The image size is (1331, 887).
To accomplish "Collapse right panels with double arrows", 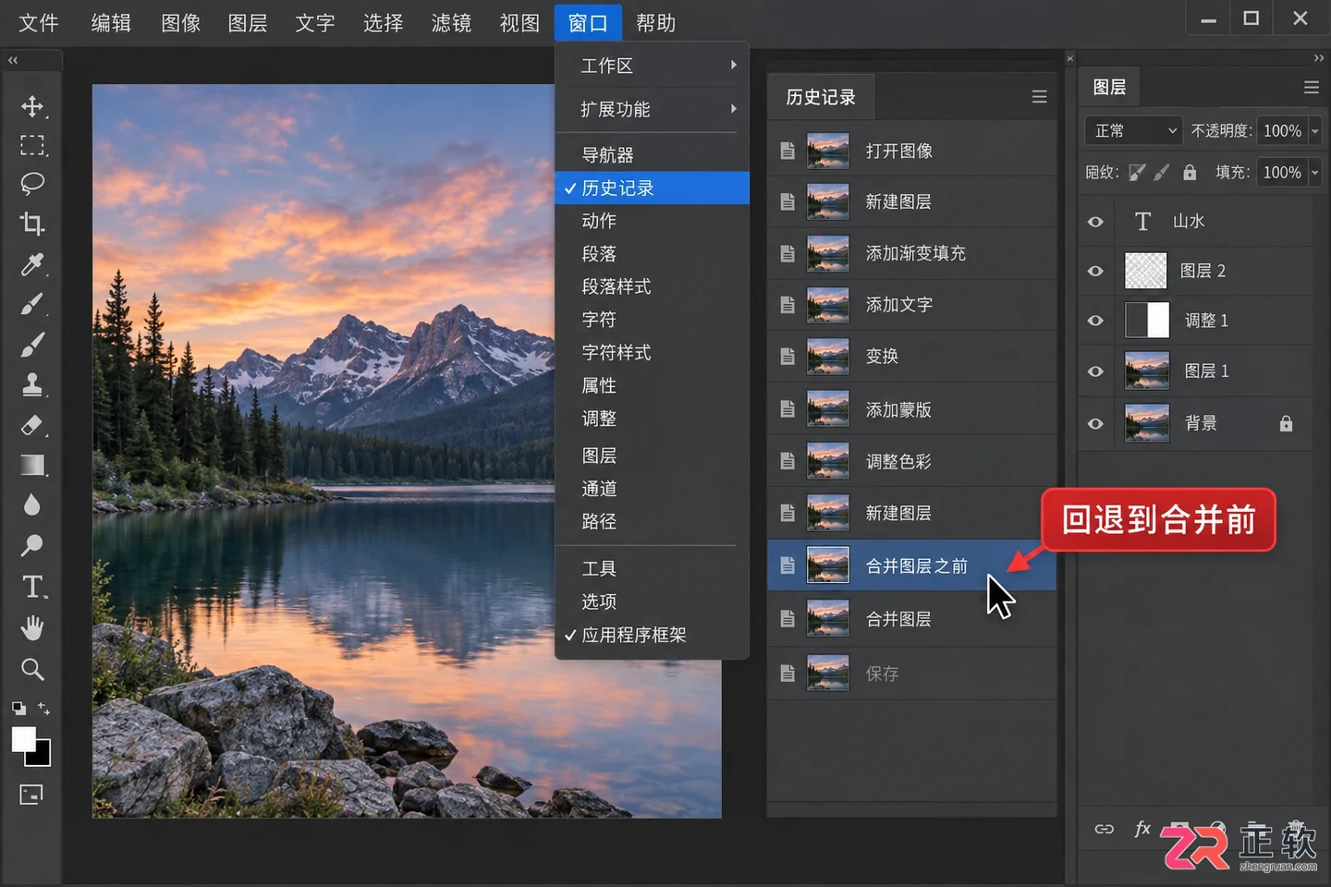I will click(1319, 58).
